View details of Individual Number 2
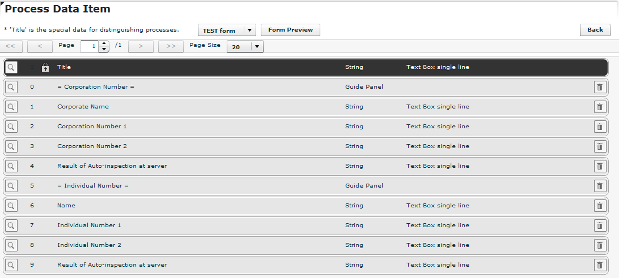 pos(11,245)
